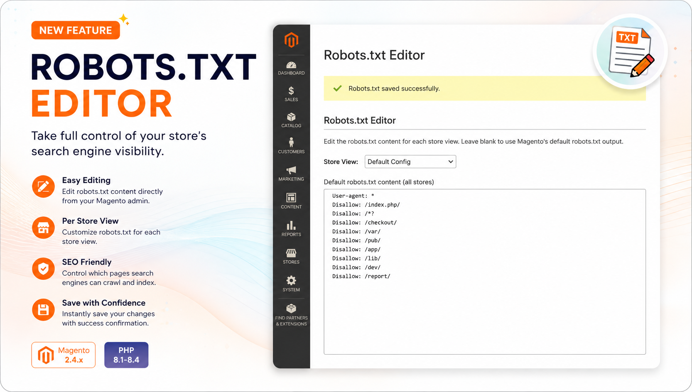Viewport: 692px width, 392px height.
Task: Click the PHP 8.1-8.4 badge
Action: coord(126,355)
